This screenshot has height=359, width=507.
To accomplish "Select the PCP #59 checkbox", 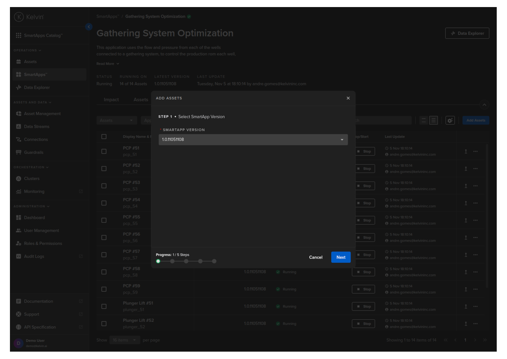I will click(104, 289).
